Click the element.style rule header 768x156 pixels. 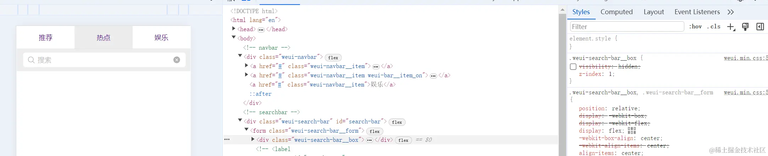click(x=593, y=38)
